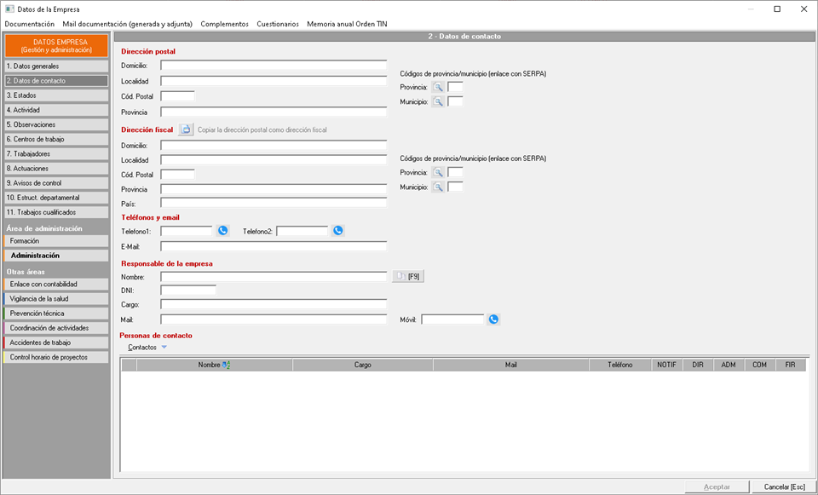
Task: Click the Cancelar [Esc] button
Action: click(782, 486)
